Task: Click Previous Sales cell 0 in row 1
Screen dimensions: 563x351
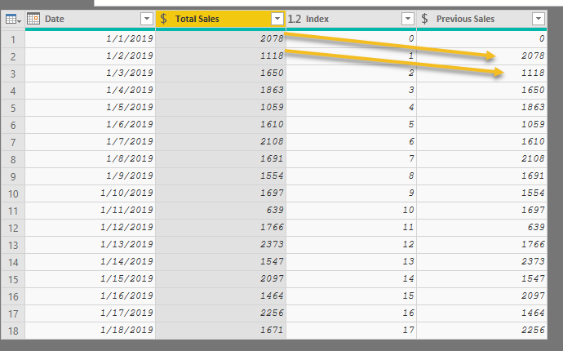Action: [482, 39]
